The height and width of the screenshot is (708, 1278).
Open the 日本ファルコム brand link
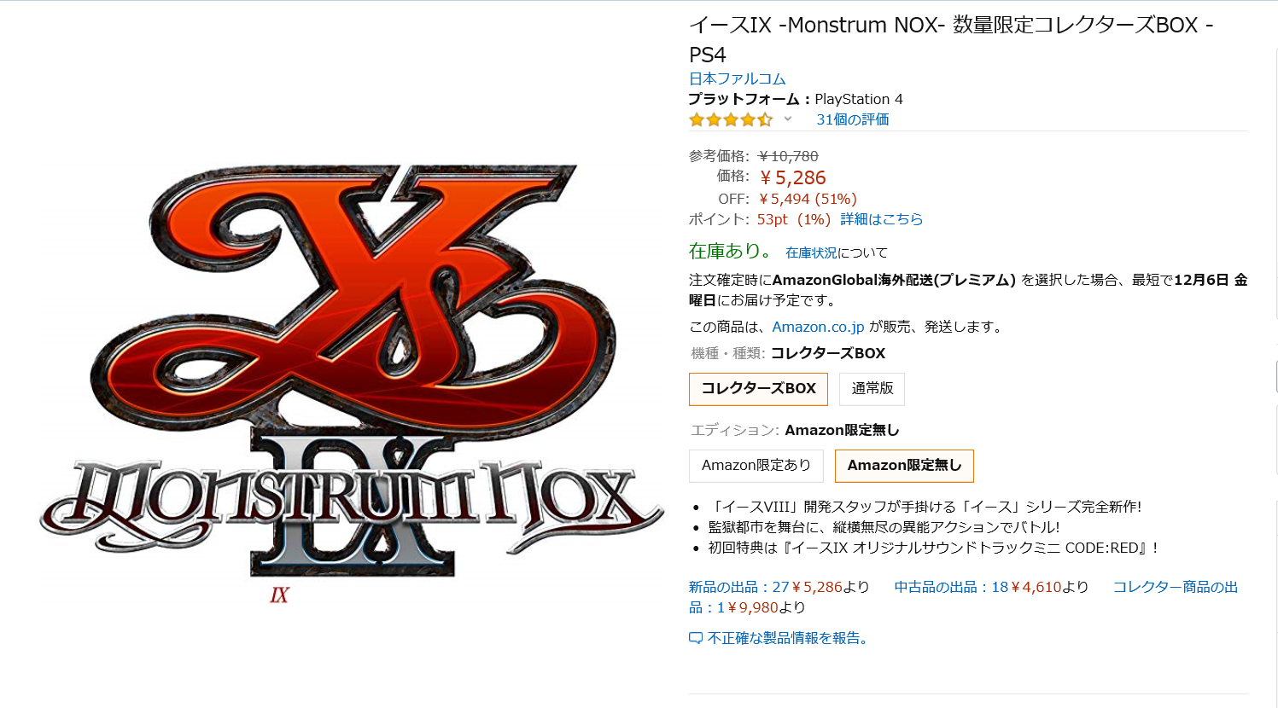click(x=738, y=78)
